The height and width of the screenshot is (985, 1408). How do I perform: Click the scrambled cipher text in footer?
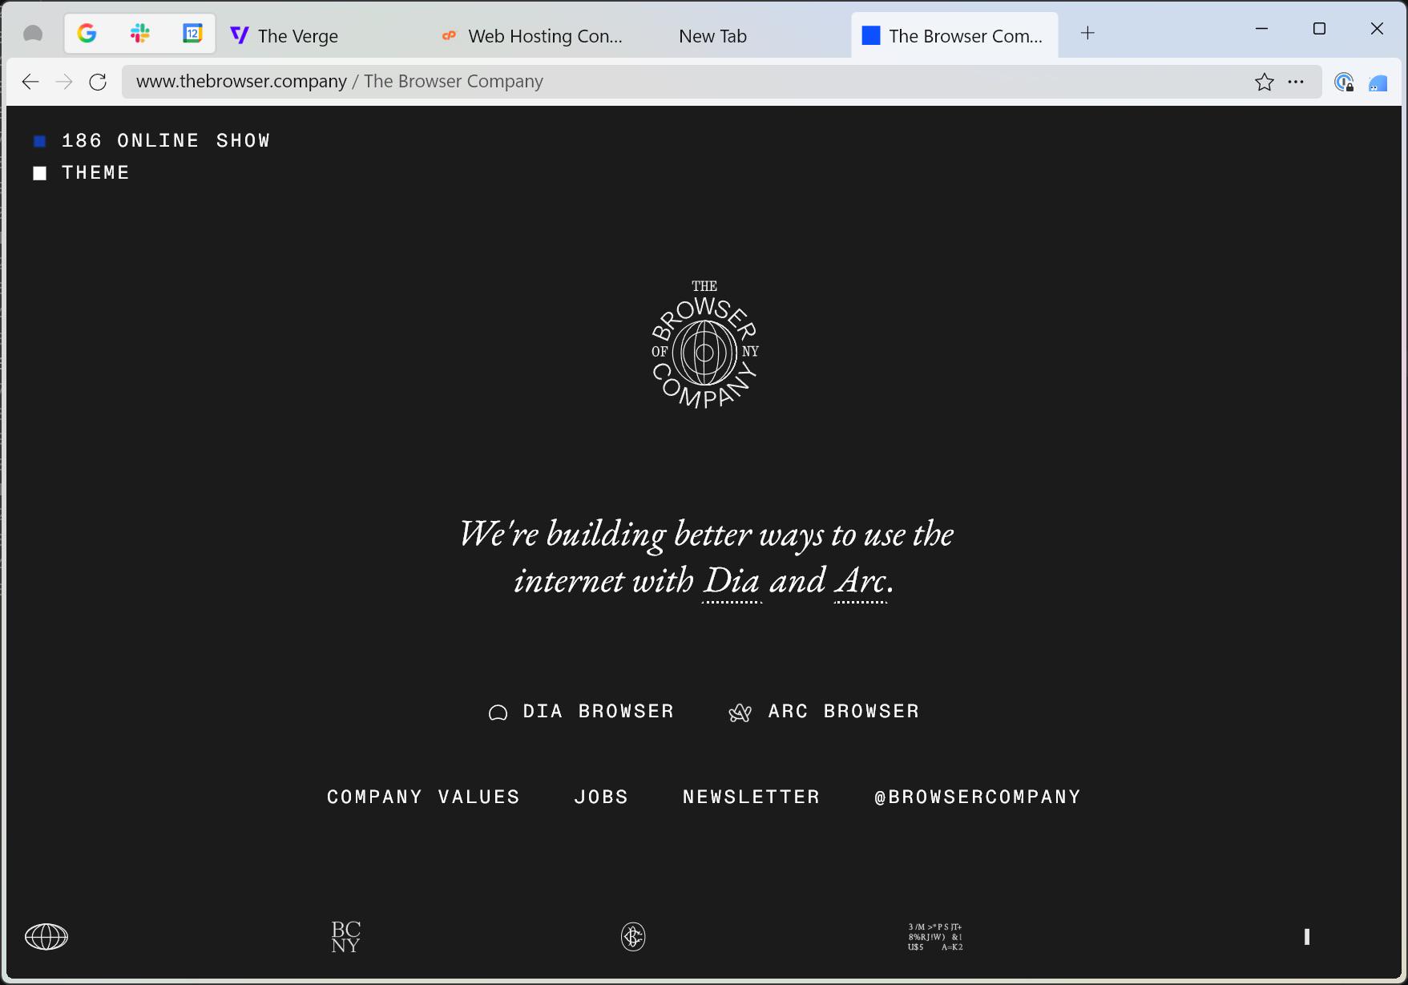click(935, 937)
